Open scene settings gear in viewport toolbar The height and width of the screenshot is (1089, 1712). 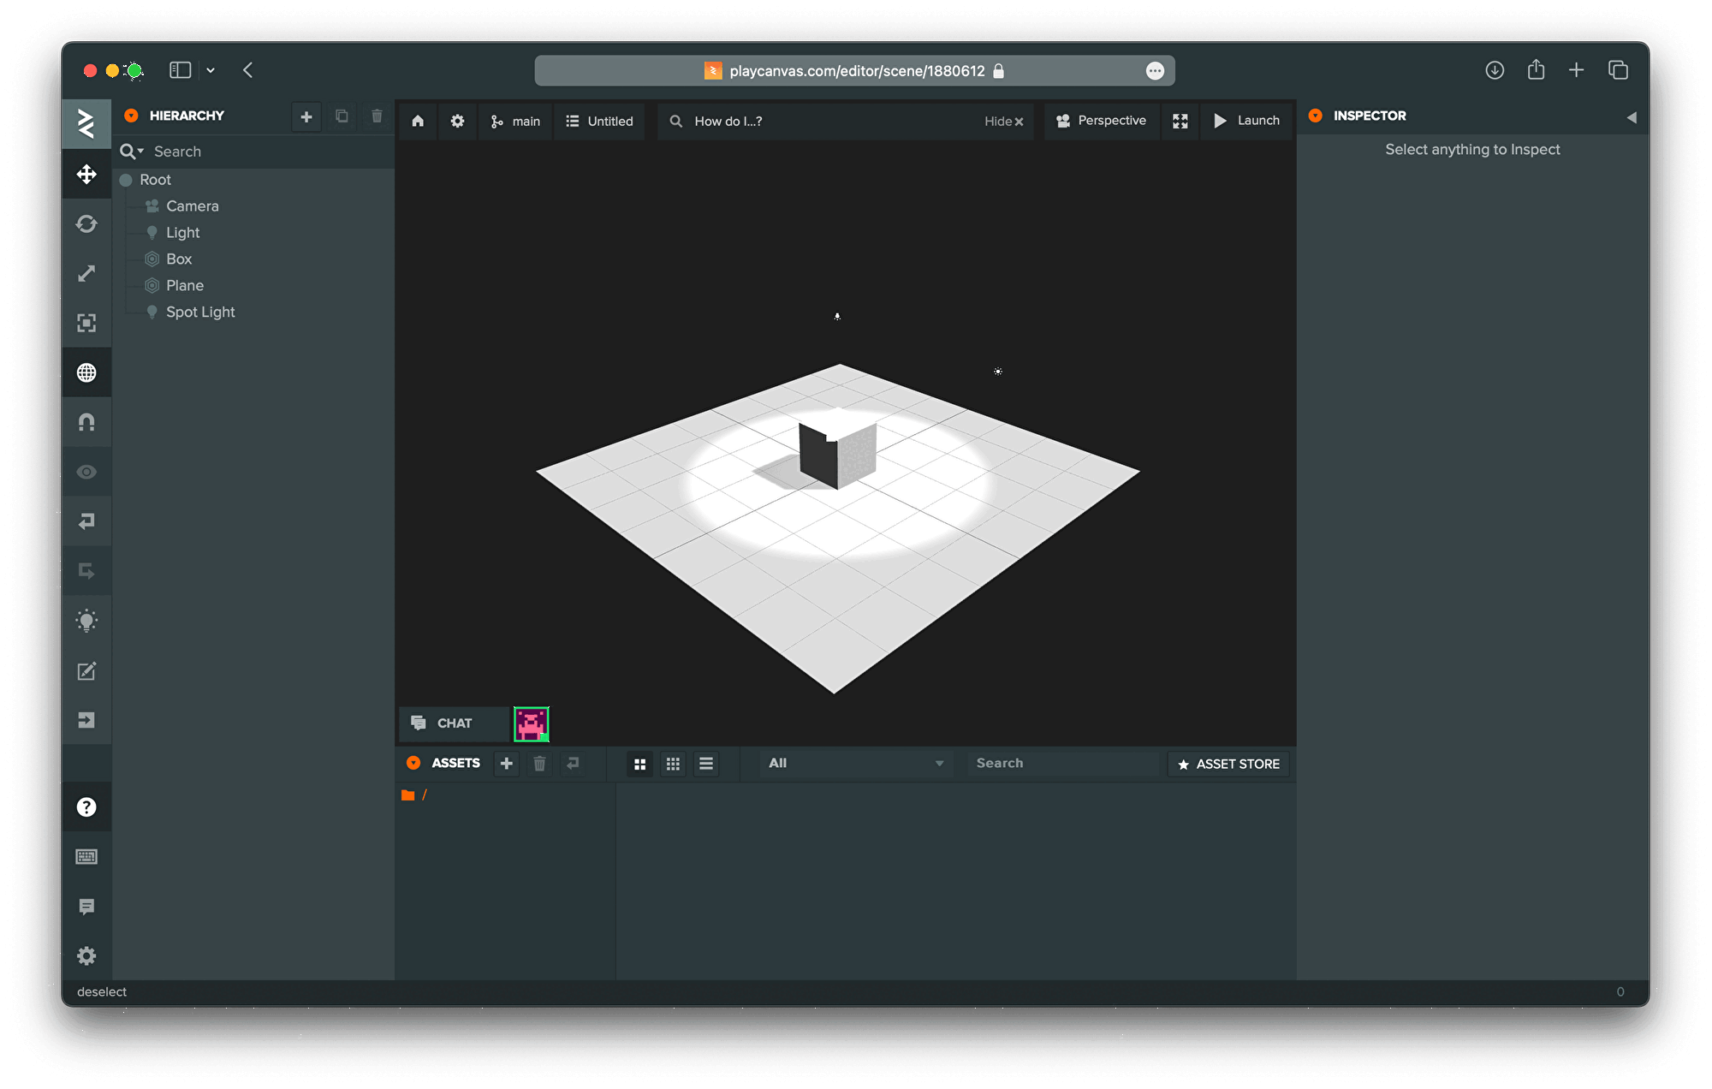pos(457,121)
